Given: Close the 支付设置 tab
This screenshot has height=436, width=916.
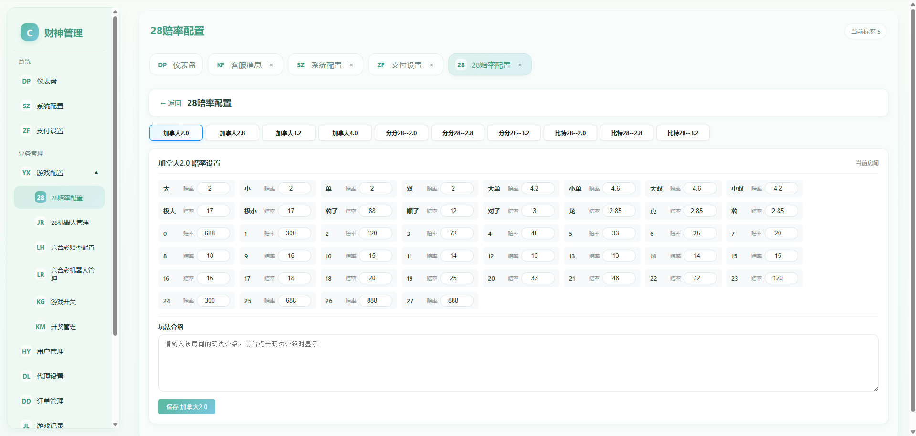Looking at the screenshot, I should tap(432, 65).
